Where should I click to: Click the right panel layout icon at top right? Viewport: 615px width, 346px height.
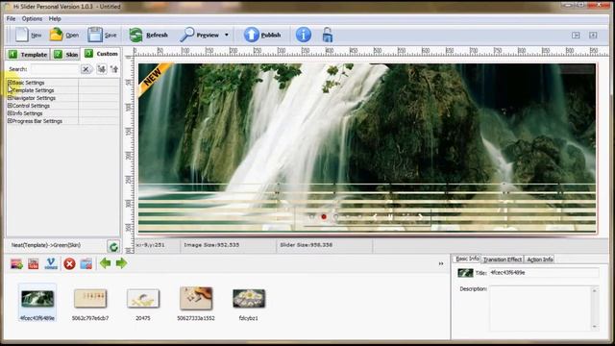pyautogui.click(x=593, y=36)
